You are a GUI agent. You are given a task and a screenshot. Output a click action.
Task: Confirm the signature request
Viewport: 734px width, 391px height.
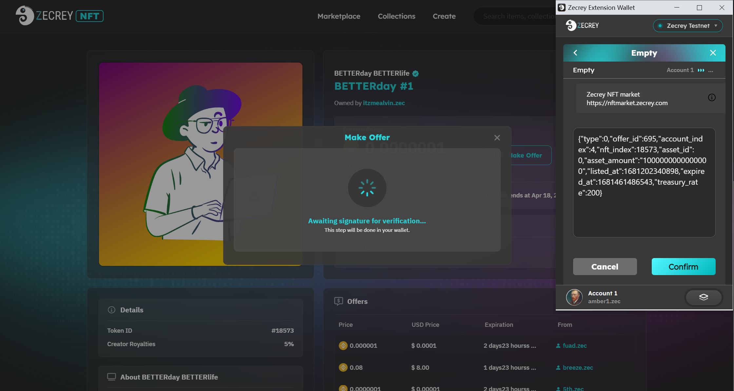[x=683, y=267]
